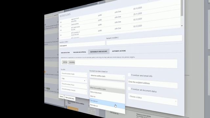Click the description field containing 'Invoice approval'
Screen dimensions: 210x118
click(82, 45)
